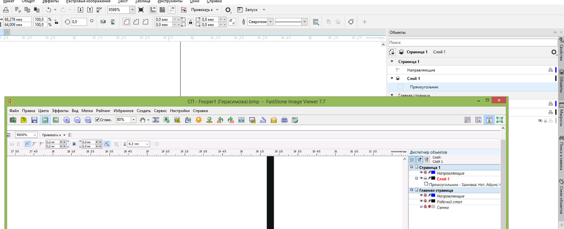This screenshot has width=564, height=229.
Task: Click the FastStone acquire from camera icon
Action: [13, 120]
